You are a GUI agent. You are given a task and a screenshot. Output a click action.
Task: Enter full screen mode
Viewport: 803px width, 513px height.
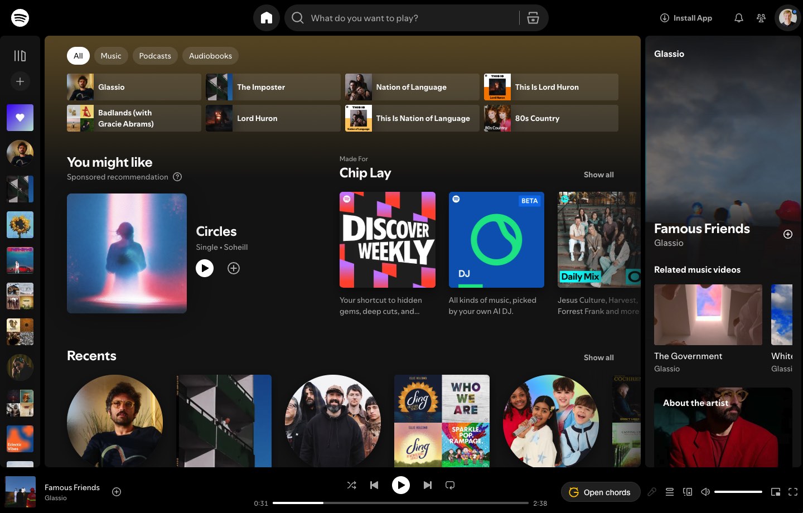tap(793, 492)
